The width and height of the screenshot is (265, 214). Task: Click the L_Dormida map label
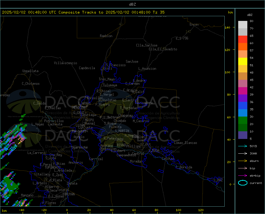[x=184, y=167]
